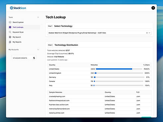Click the % Share column header
163x122 pixels.
point(146,65)
